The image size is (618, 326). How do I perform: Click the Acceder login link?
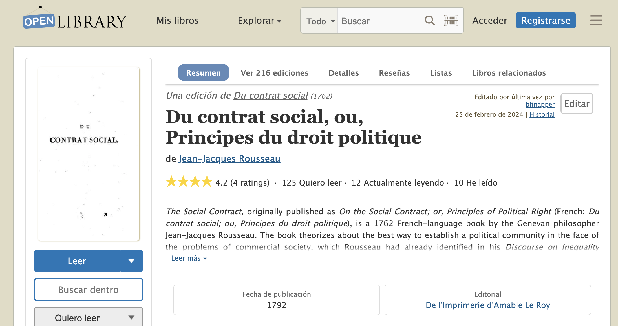(x=490, y=21)
